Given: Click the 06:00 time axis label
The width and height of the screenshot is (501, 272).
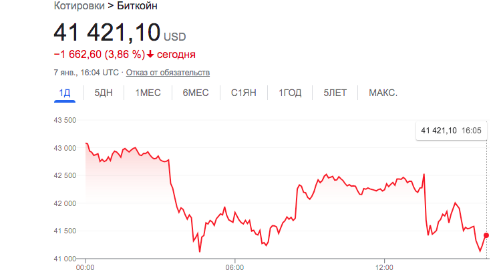Looking at the screenshot, I should coord(234,267).
